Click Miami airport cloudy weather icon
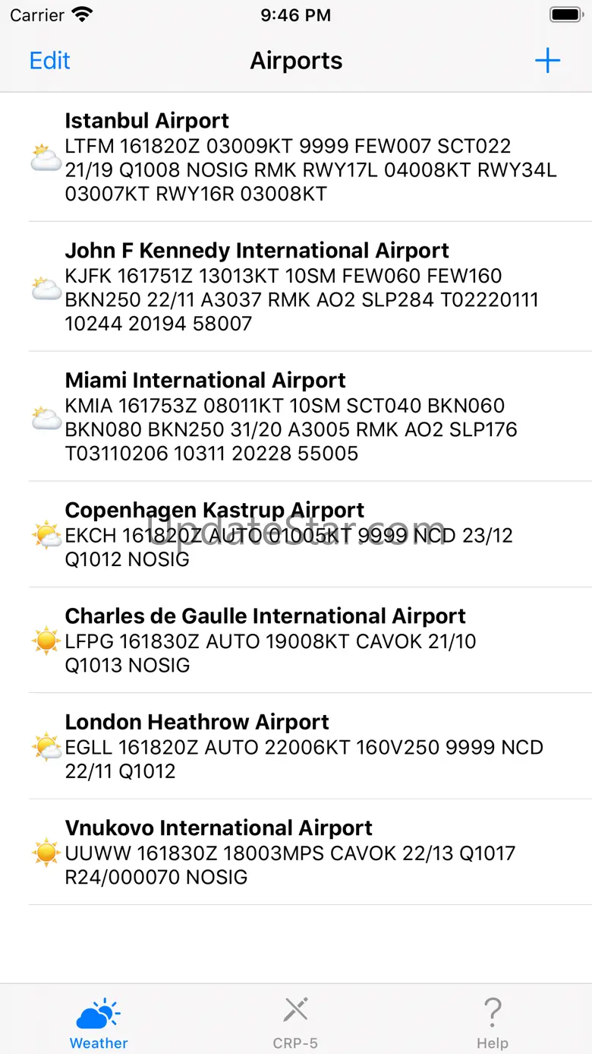 [x=46, y=417]
